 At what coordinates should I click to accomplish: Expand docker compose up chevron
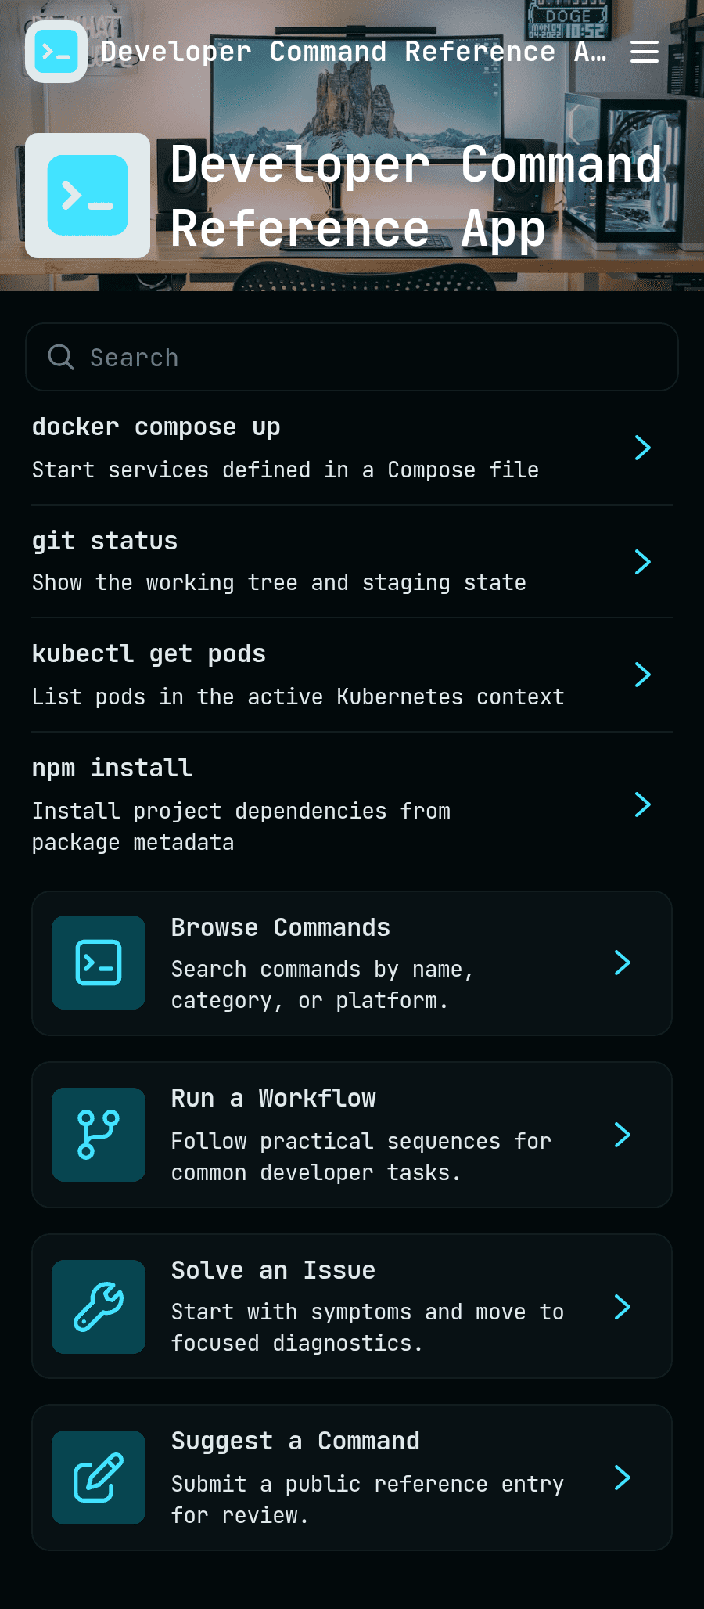point(643,448)
